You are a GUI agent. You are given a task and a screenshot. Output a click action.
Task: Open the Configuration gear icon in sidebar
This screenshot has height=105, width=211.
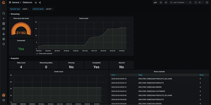[x=4, y=39]
